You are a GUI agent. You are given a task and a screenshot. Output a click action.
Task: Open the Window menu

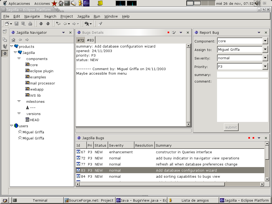[111, 16]
